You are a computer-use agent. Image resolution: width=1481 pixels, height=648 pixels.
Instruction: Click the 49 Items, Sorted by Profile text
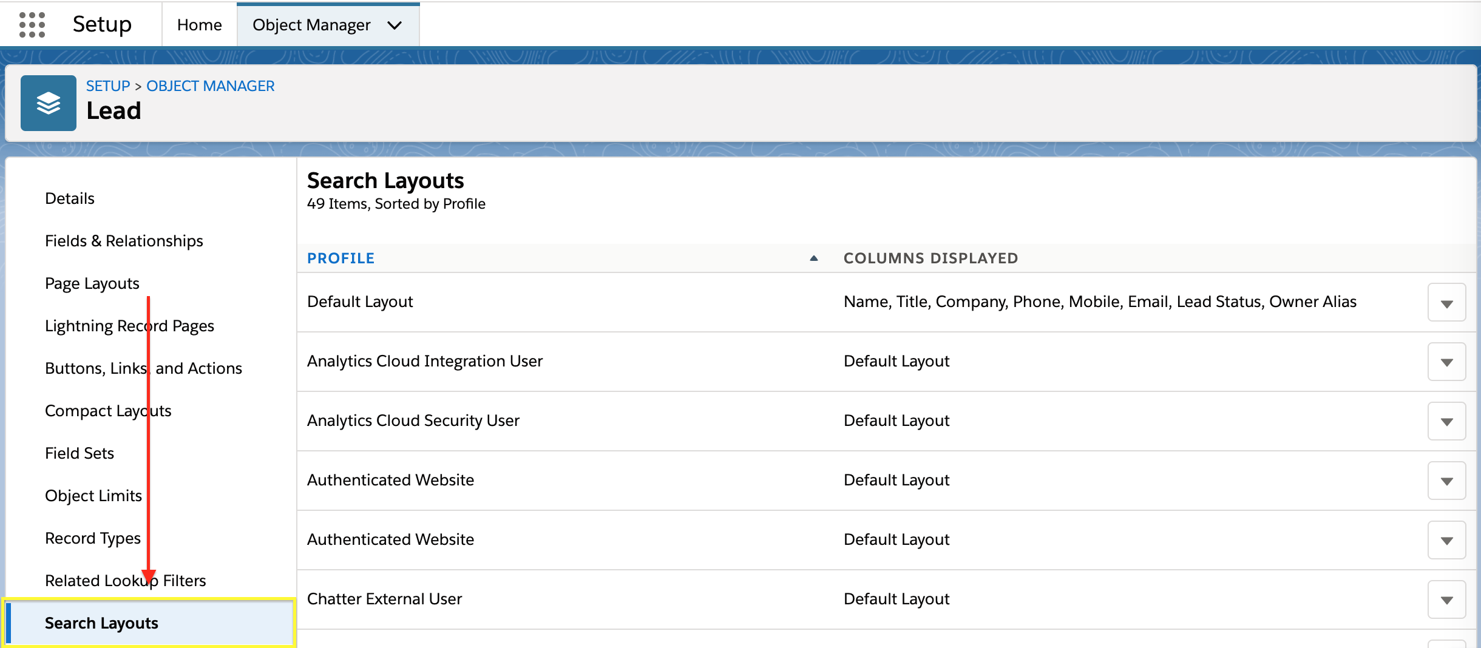pyautogui.click(x=396, y=204)
